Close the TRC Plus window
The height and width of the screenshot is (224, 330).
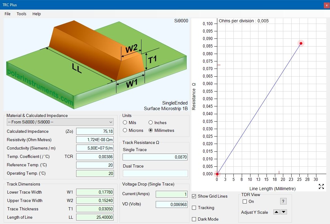pos(326,5)
